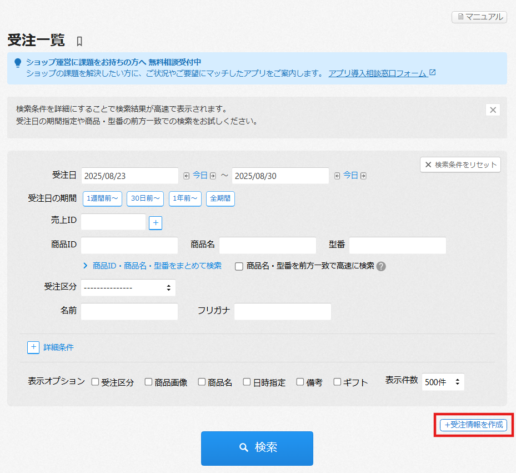Close the gray search tips notice
This screenshot has height=473, width=516.
tap(493, 109)
